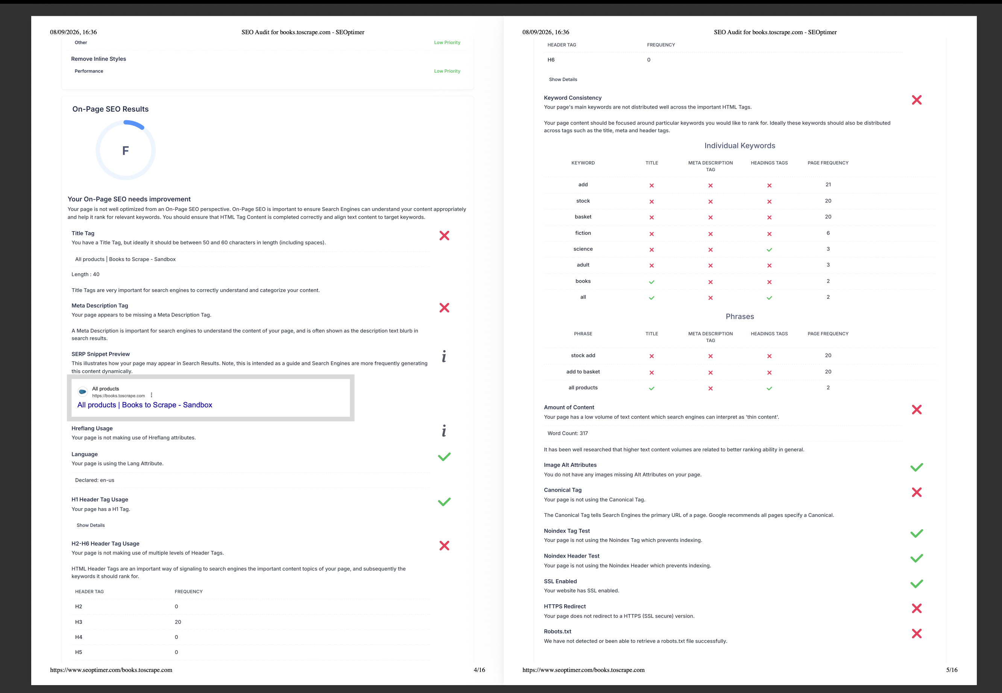1002x693 pixels.
Task: Click the green check beside H1 Header Tag Usage
Action: [444, 501]
